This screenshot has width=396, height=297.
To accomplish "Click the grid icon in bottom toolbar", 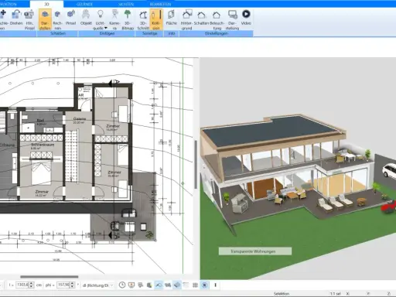I will (195, 285).
